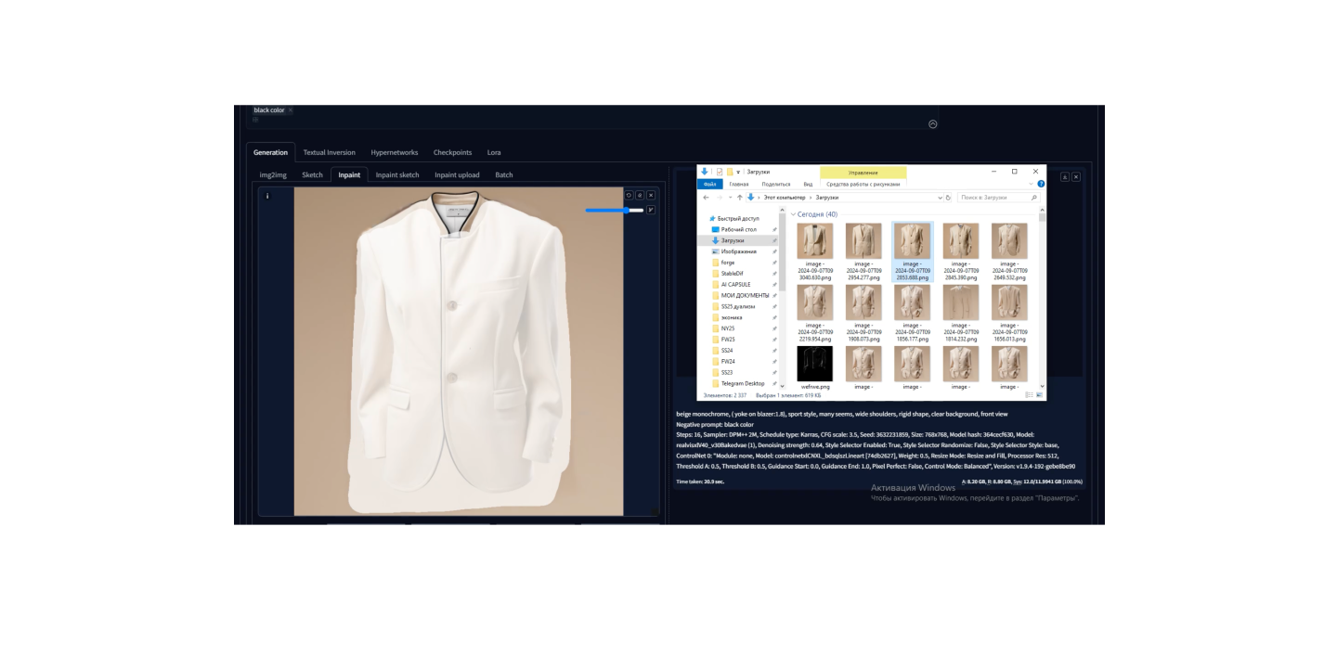The image size is (1337, 668).
Task: Remove the image from inpaint canvas
Action: [x=651, y=196]
